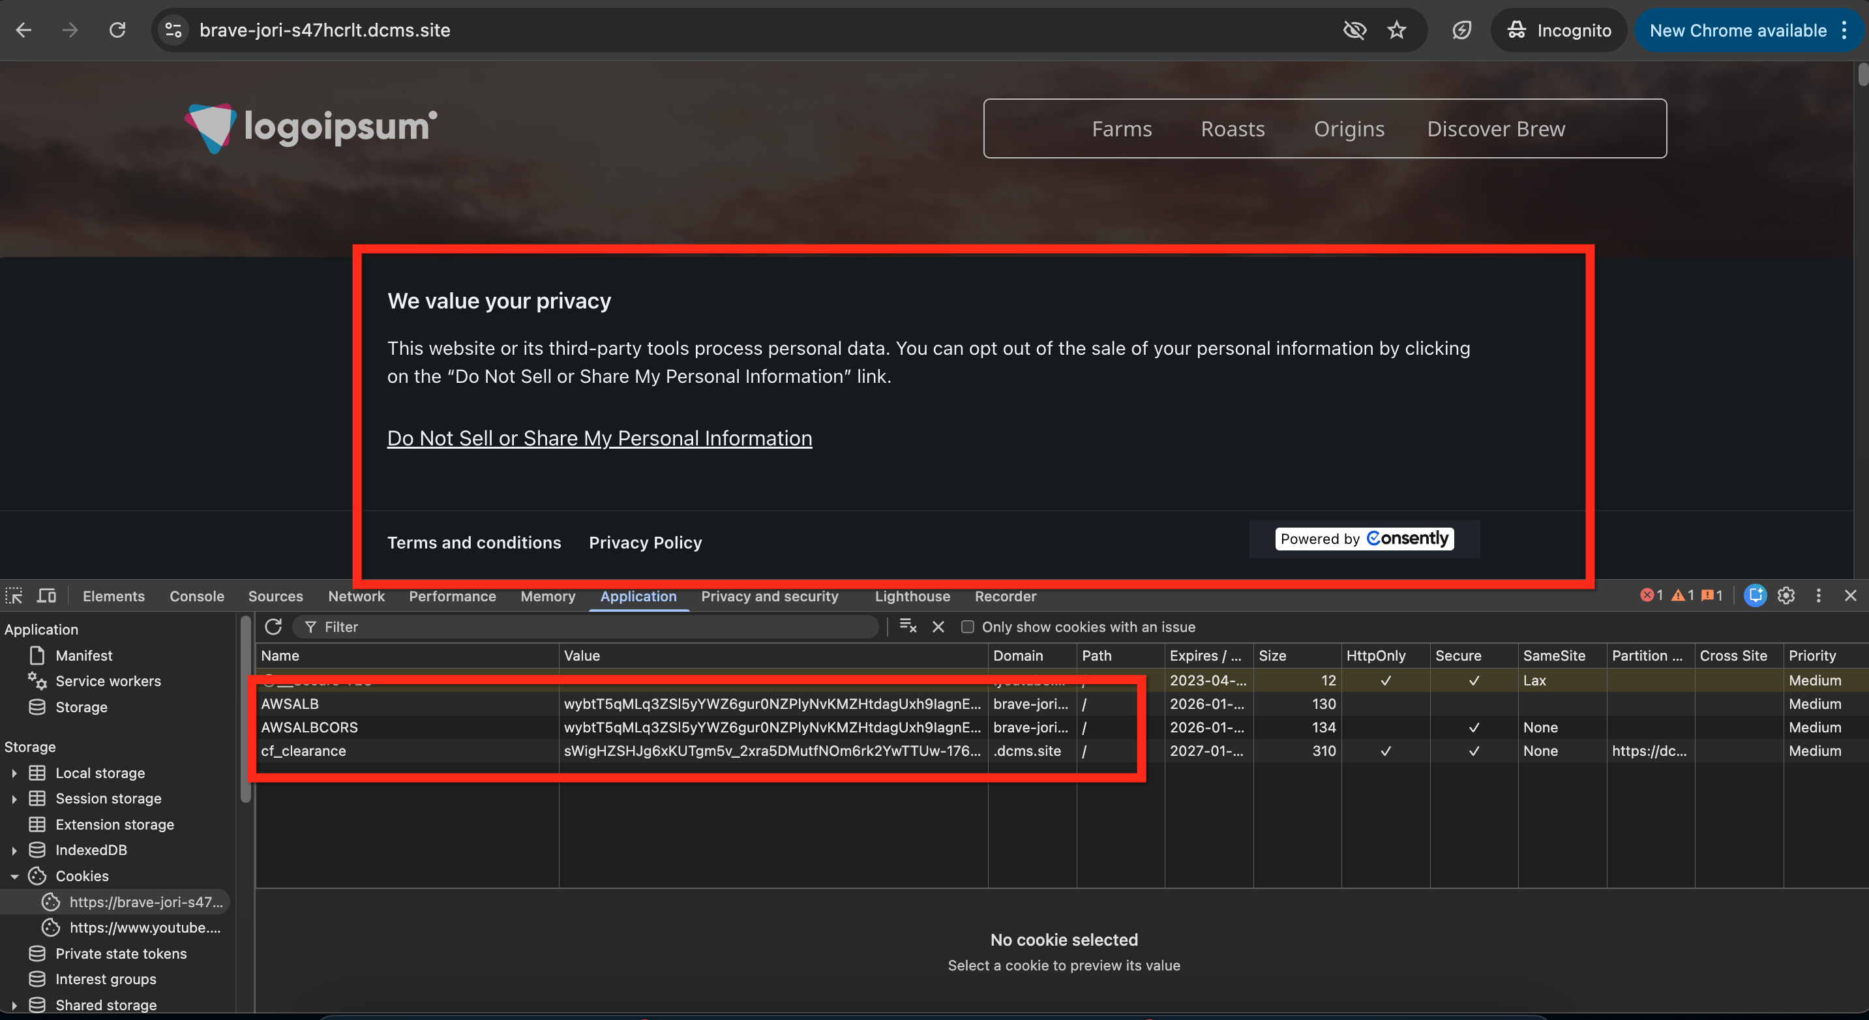Open DevTools settings gear
Viewport: 1869px width, 1020px height.
pyautogui.click(x=1786, y=595)
